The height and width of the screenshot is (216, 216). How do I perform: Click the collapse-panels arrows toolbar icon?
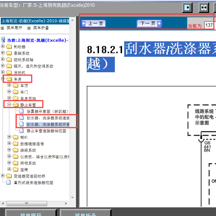[204, 8]
